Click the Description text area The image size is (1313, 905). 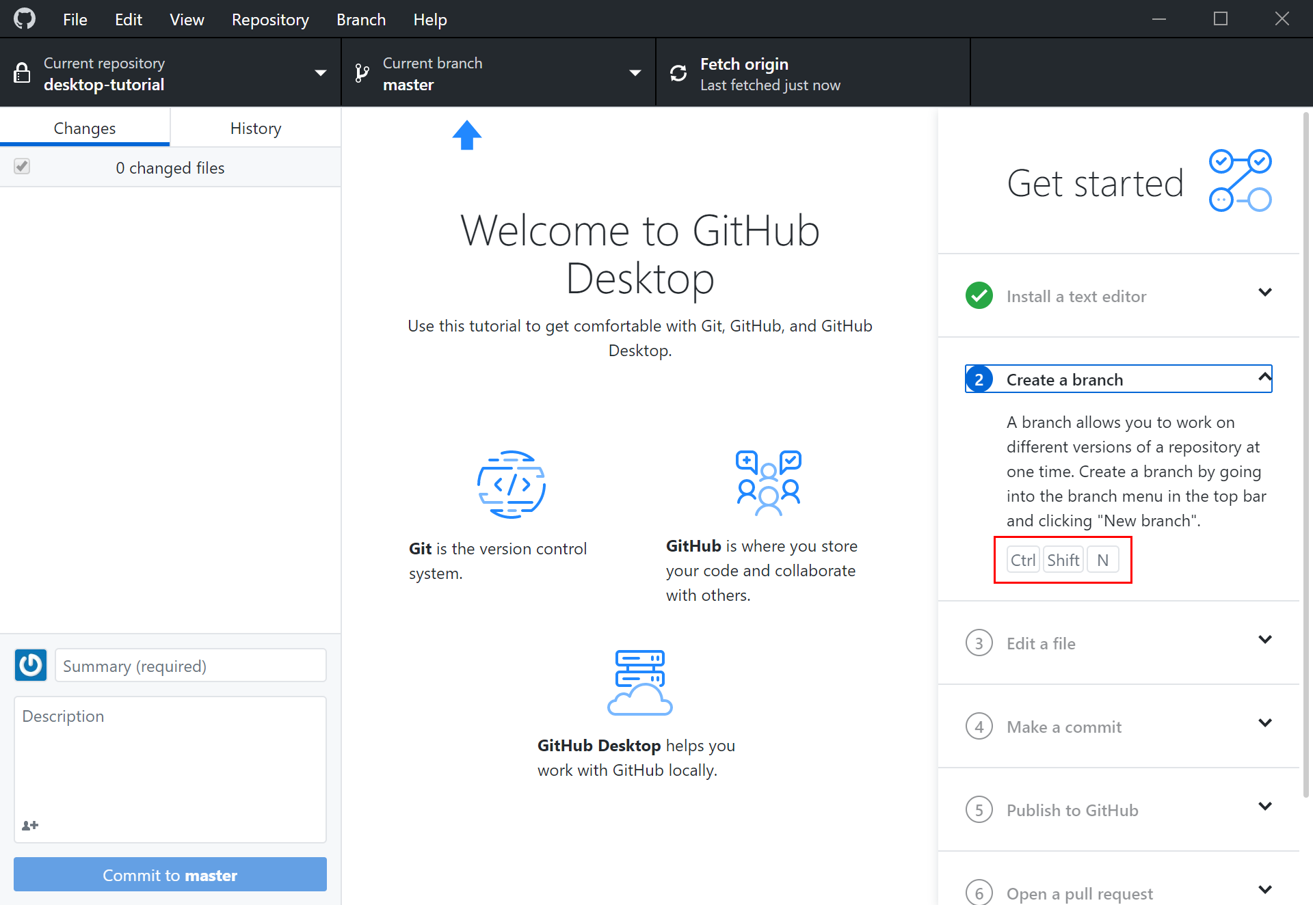(x=170, y=769)
